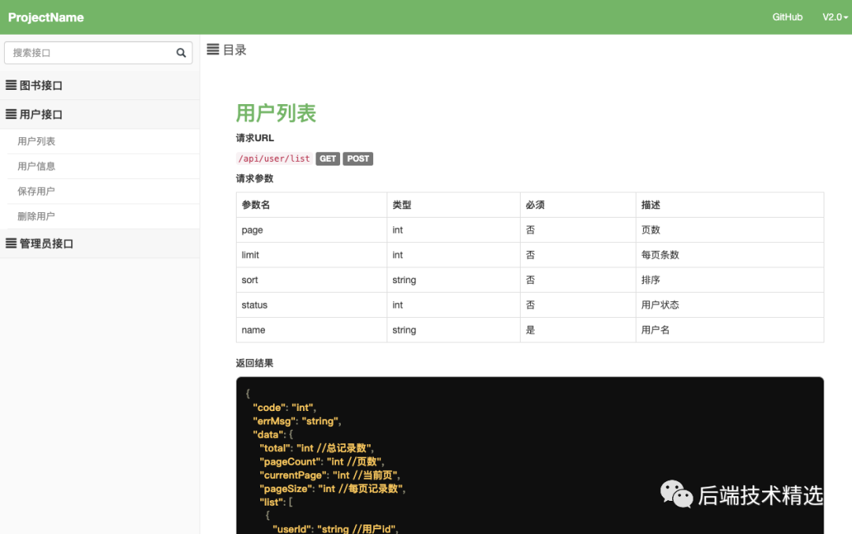Select the page parameter cell
This screenshot has height=534, width=852.
[x=312, y=230]
